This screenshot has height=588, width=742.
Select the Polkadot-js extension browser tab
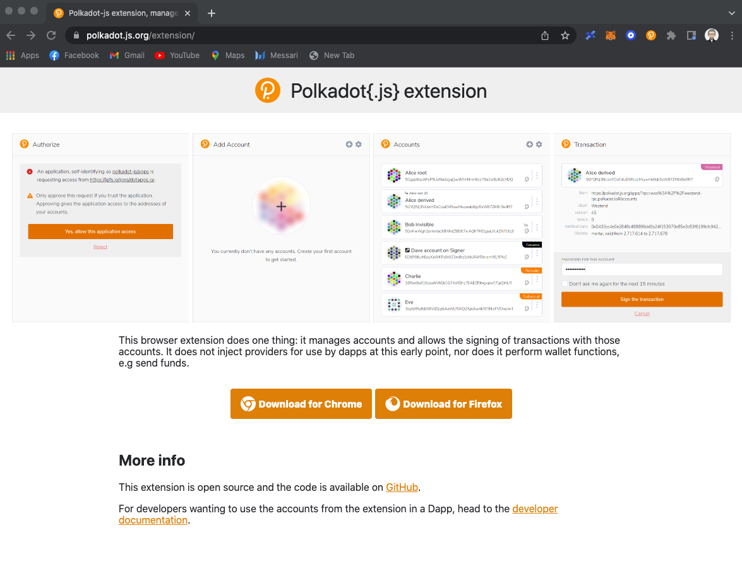pyautogui.click(x=120, y=13)
